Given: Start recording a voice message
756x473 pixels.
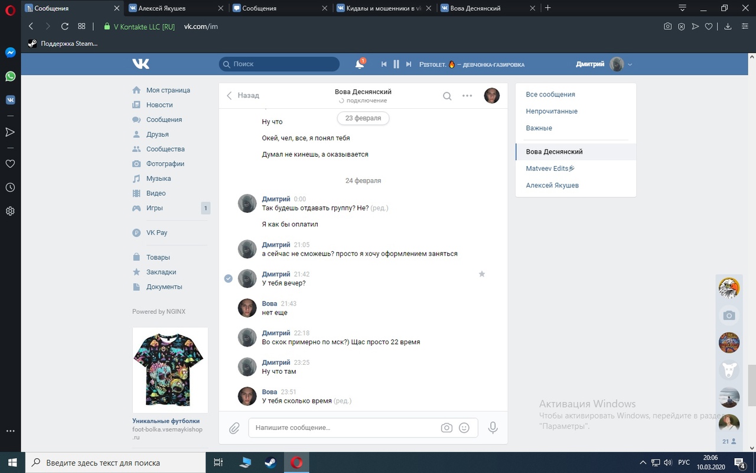Looking at the screenshot, I should coord(493,427).
